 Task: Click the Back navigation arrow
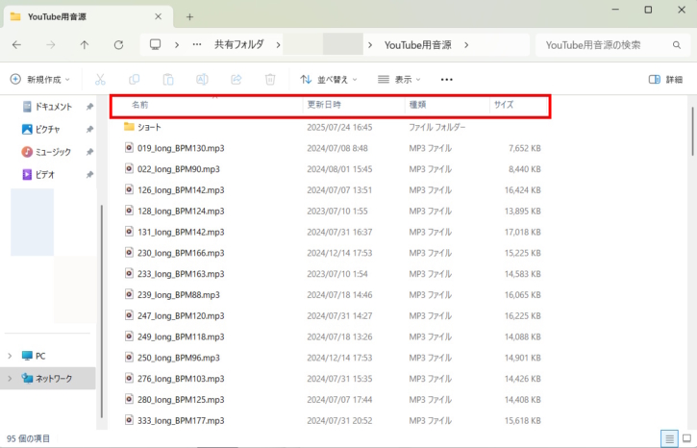pyautogui.click(x=17, y=45)
